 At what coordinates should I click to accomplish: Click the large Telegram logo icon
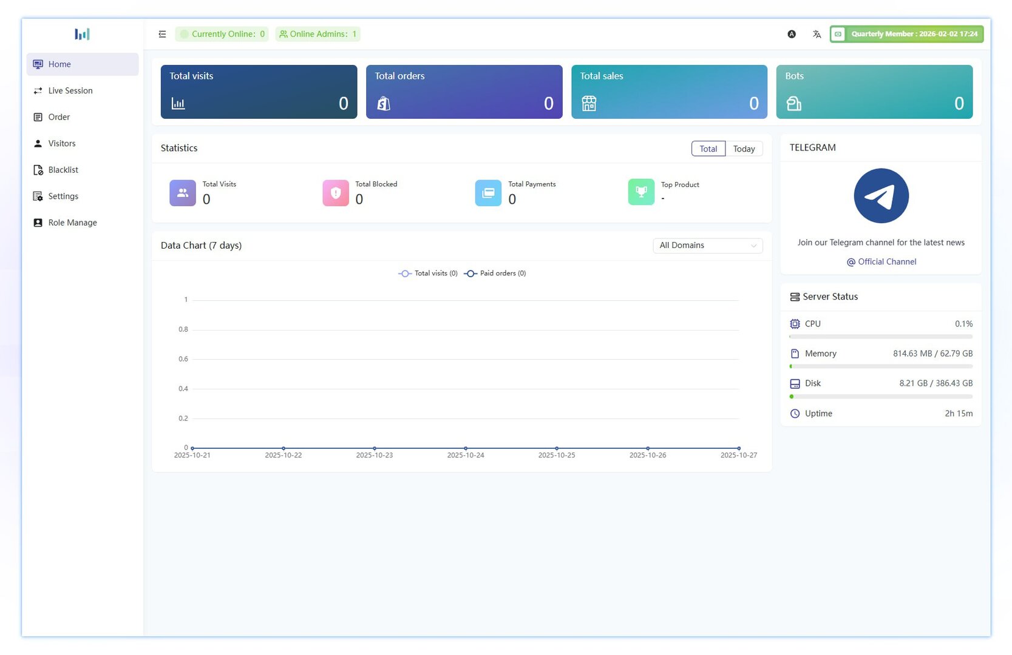click(x=881, y=196)
